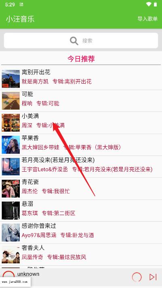
Task: Play 若月亮没来 song entry
Action: click(81, 166)
